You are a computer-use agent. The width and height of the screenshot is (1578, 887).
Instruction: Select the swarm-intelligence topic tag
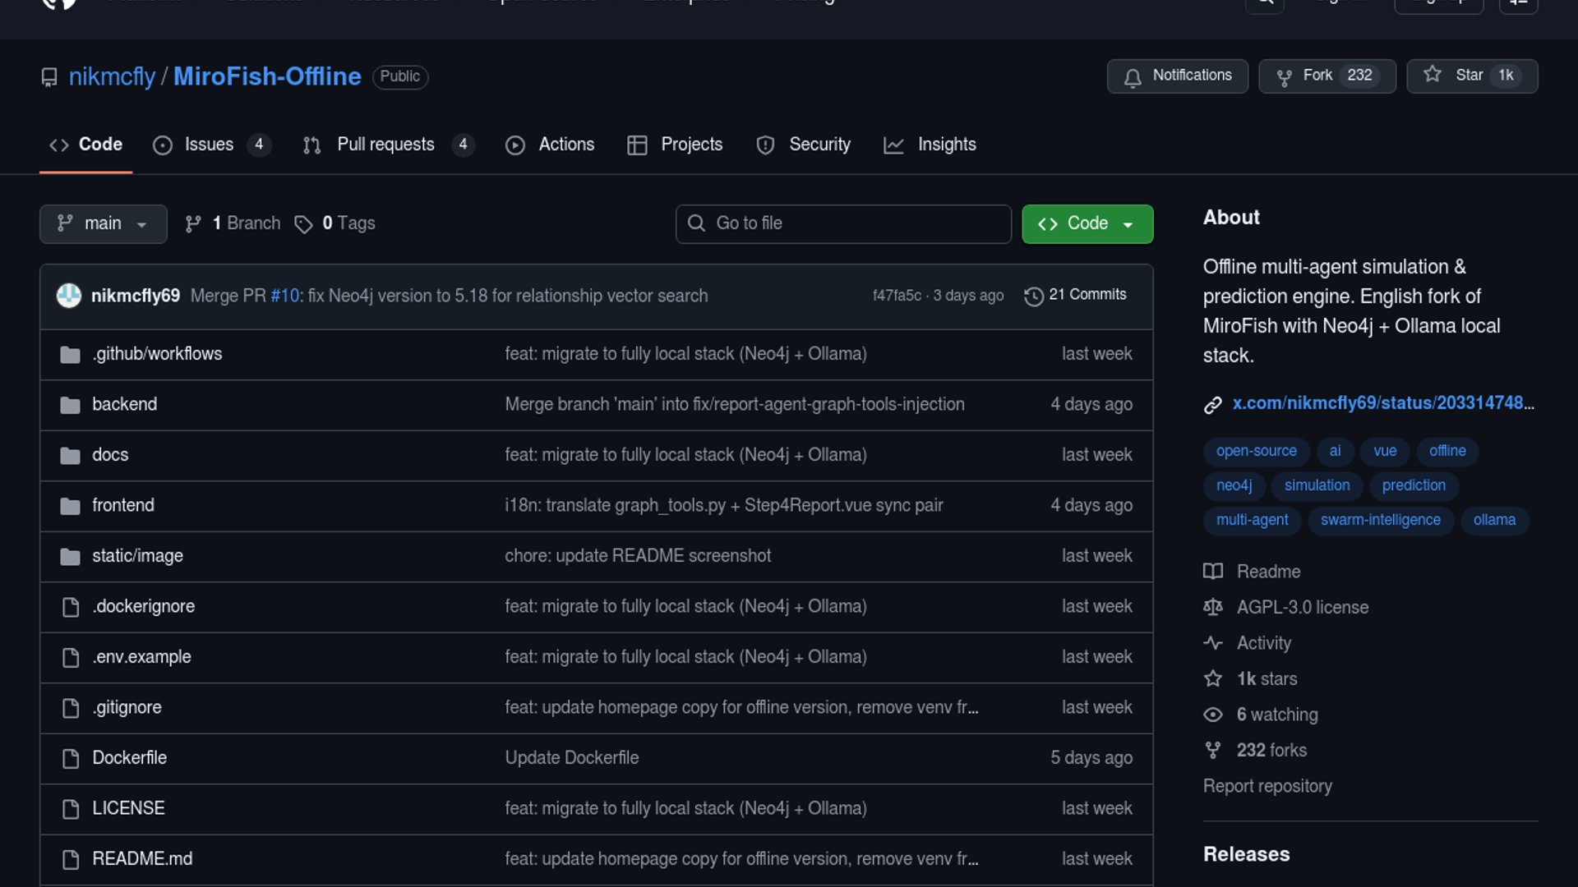pyautogui.click(x=1380, y=520)
